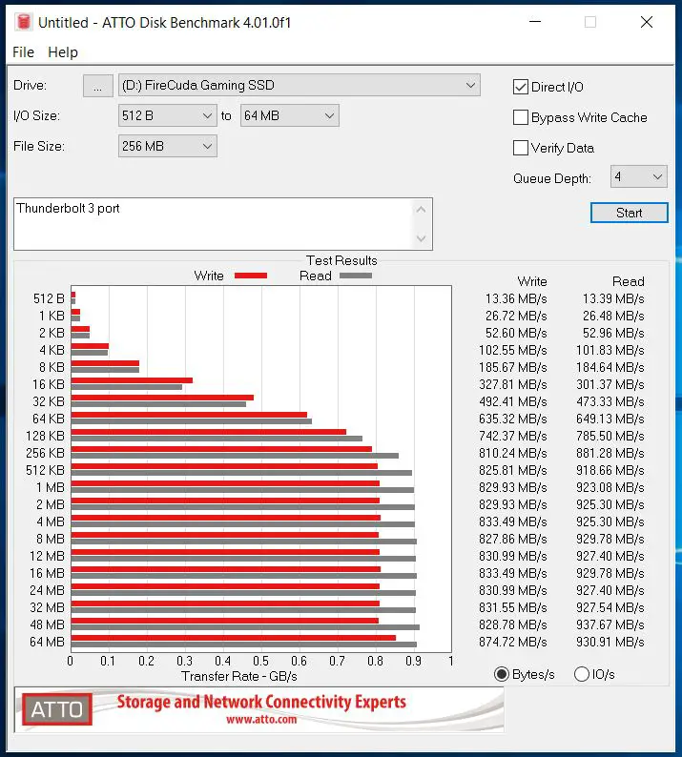This screenshot has height=757, width=682.
Task: Open the I/O Size maximum dropdown (64 MB)
Action: [290, 116]
